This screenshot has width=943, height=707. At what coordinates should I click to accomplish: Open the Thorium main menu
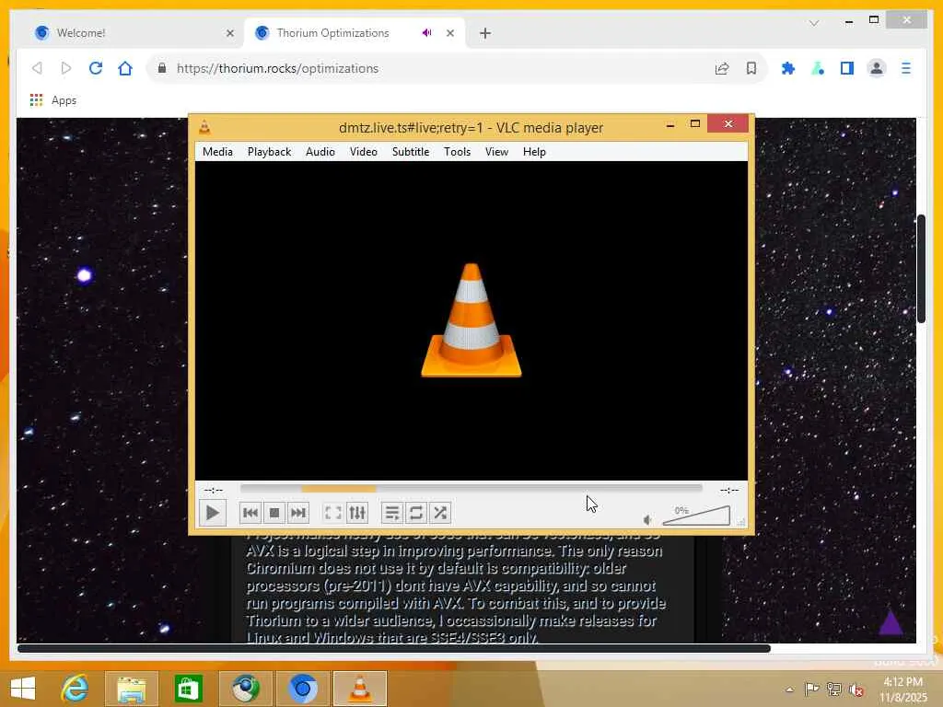click(x=906, y=68)
